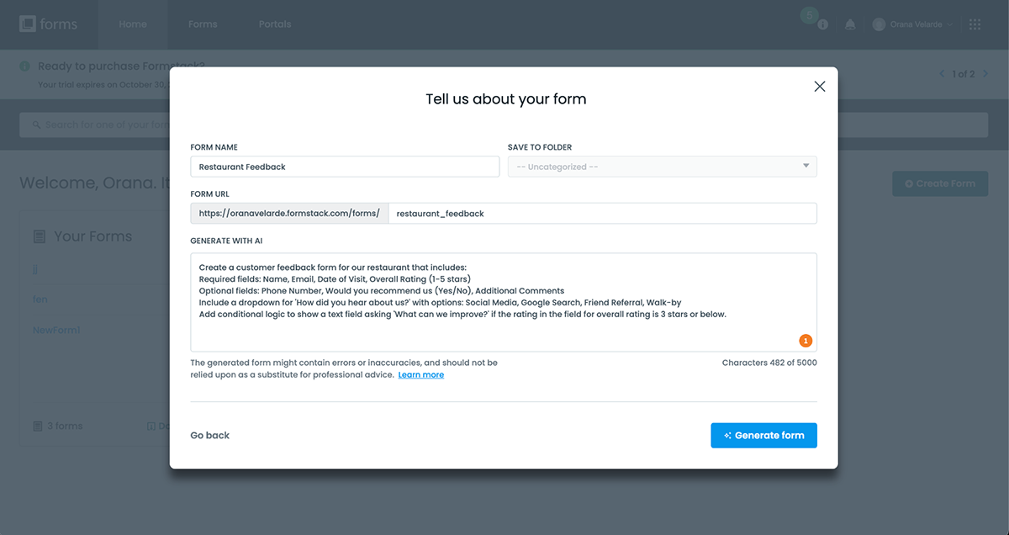Open the Home tab
The height and width of the screenshot is (535, 1009).
(133, 24)
